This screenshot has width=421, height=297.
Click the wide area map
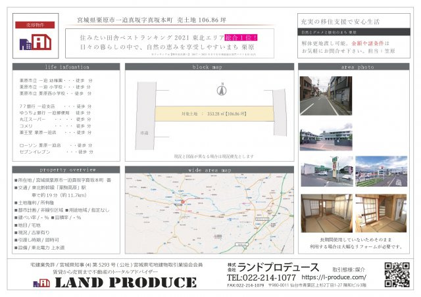(x=209, y=214)
